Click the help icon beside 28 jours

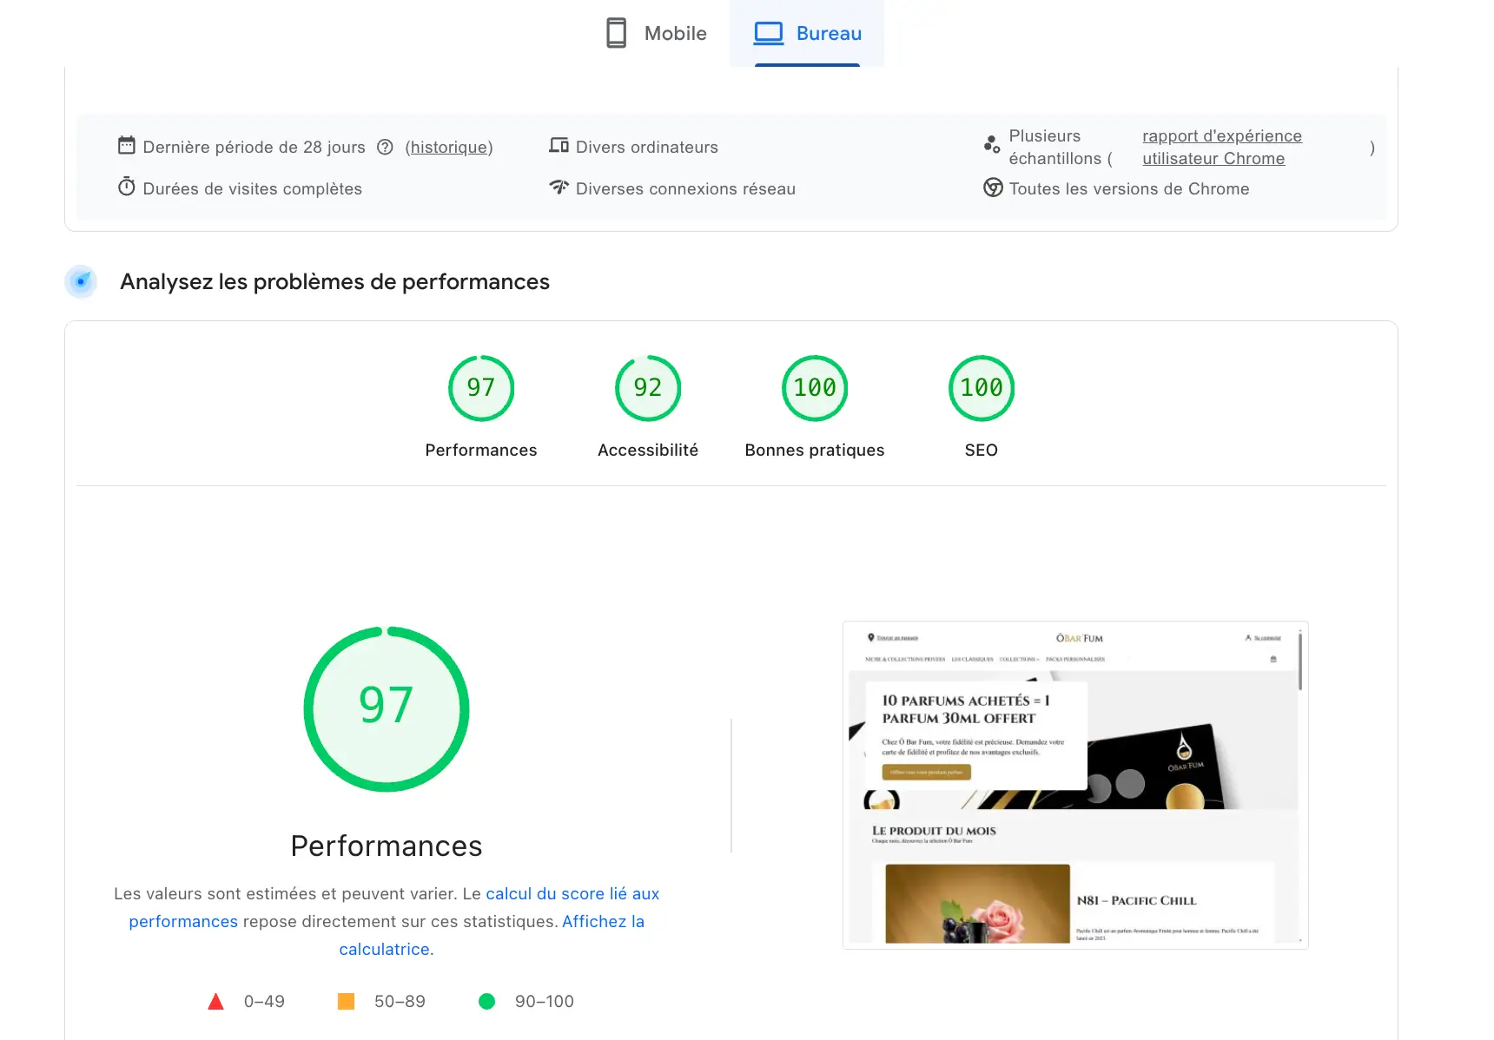coord(385,148)
